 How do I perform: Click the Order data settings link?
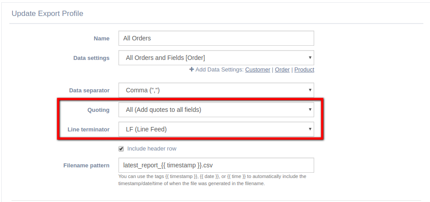tap(282, 70)
